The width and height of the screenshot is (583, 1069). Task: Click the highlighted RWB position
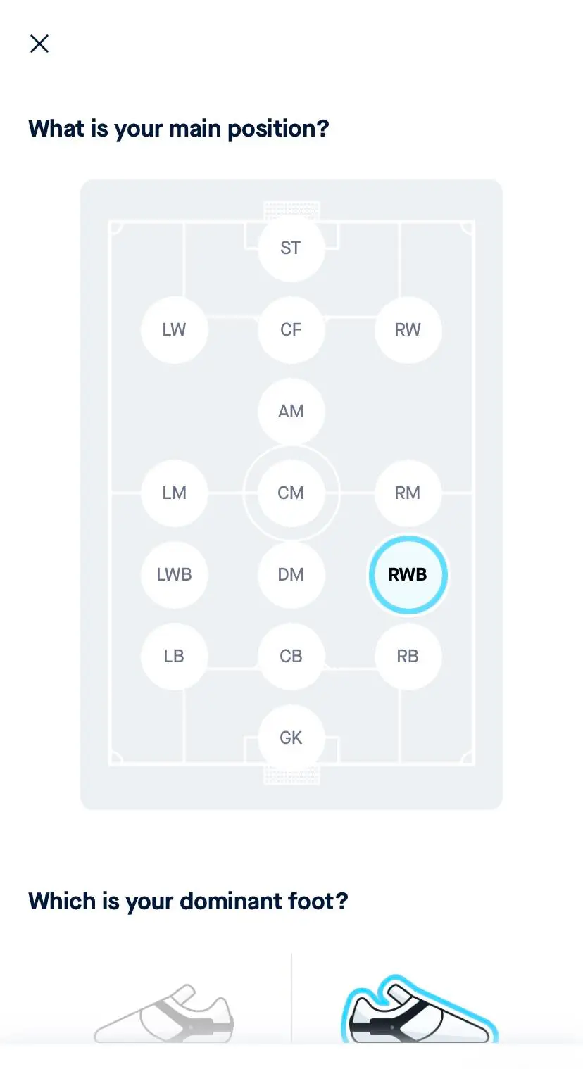pyautogui.click(x=408, y=574)
